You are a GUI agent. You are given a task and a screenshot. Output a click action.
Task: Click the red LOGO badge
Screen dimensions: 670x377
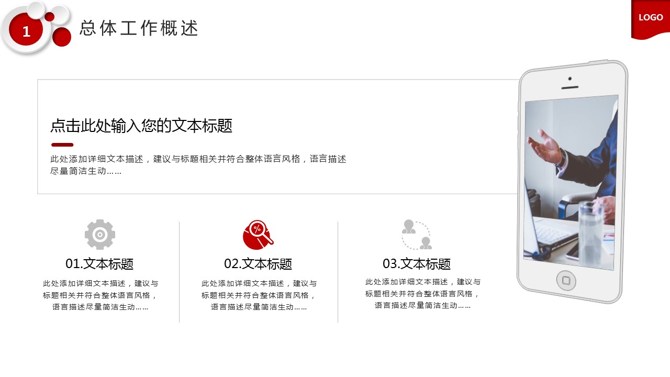(651, 19)
